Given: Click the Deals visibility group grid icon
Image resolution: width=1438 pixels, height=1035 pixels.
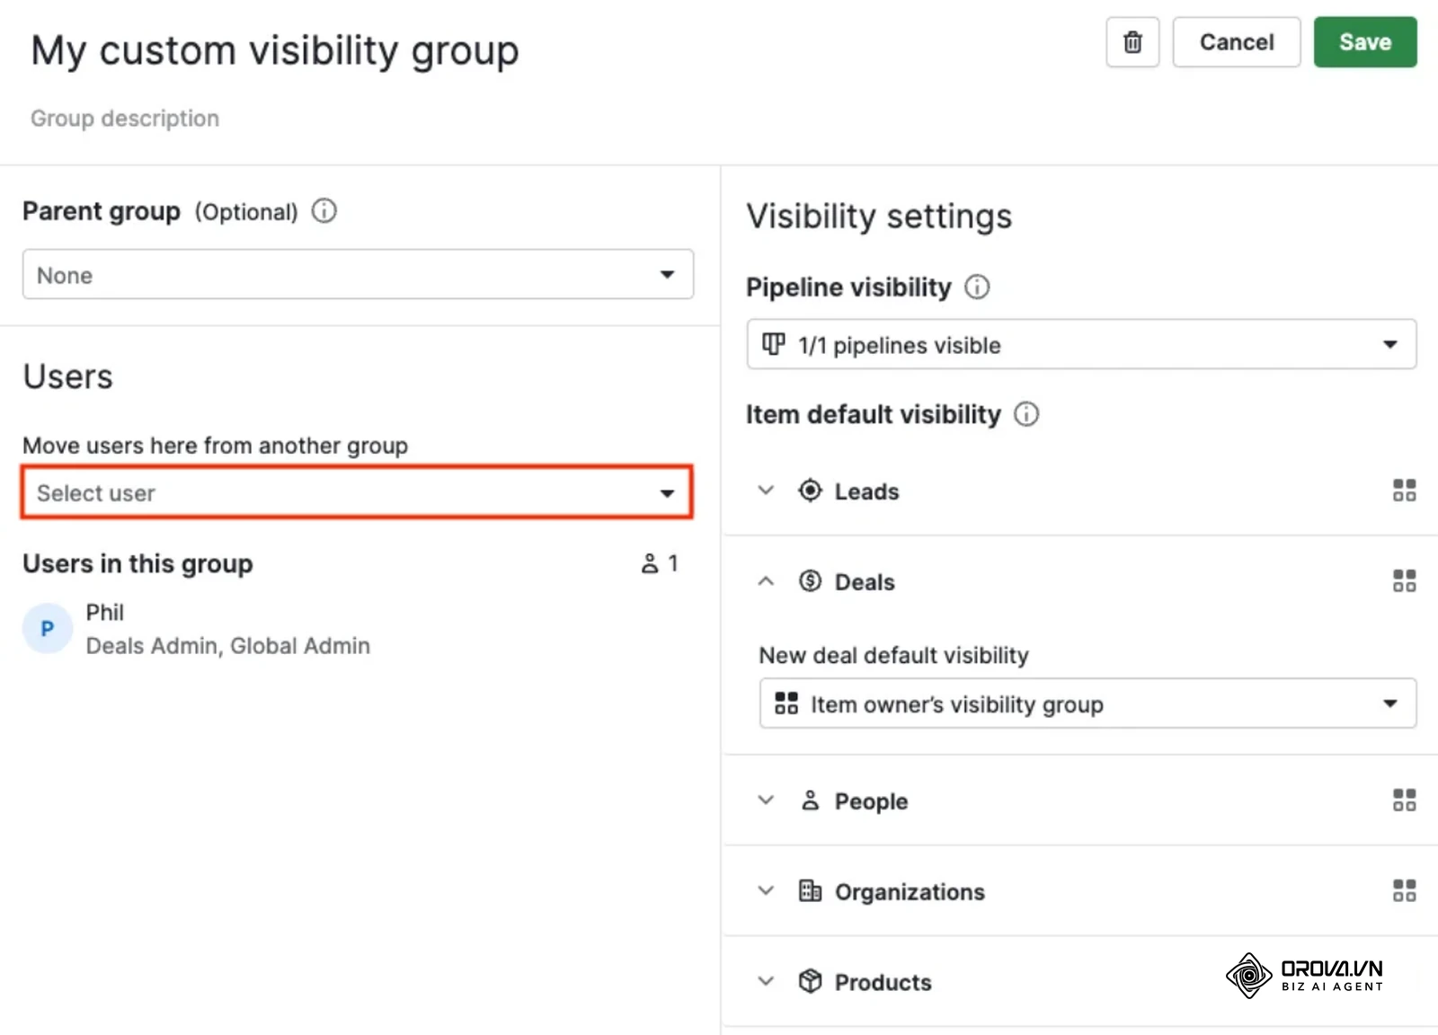Looking at the screenshot, I should [x=1404, y=581].
